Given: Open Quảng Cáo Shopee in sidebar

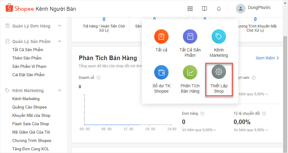Looking at the screenshot, I should click(29, 107).
